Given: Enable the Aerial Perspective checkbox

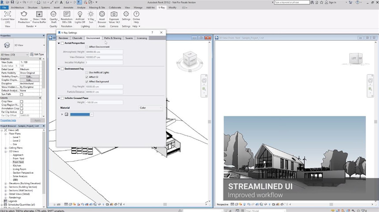Looking at the screenshot, I should 63,43.
